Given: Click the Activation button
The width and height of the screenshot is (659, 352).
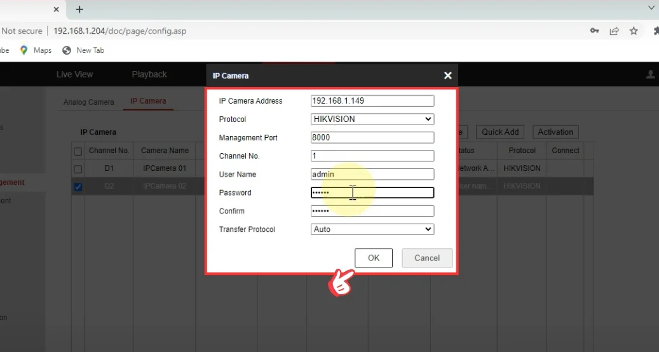Looking at the screenshot, I should point(555,132).
